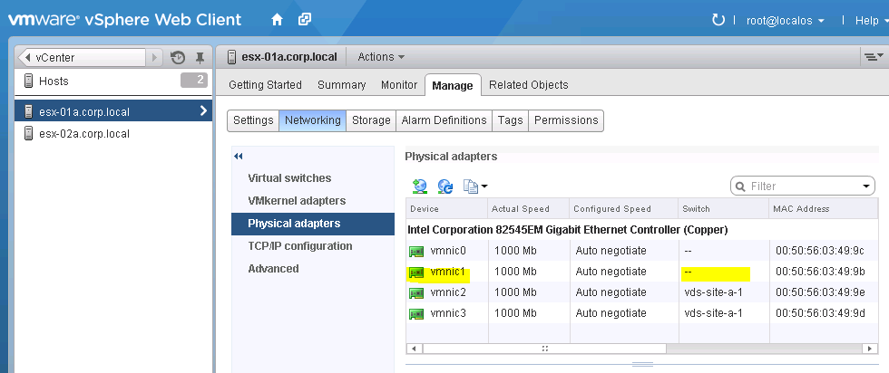The height and width of the screenshot is (373, 889).
Task: Sort by the MAC Address column header
Action: point(824,209)
